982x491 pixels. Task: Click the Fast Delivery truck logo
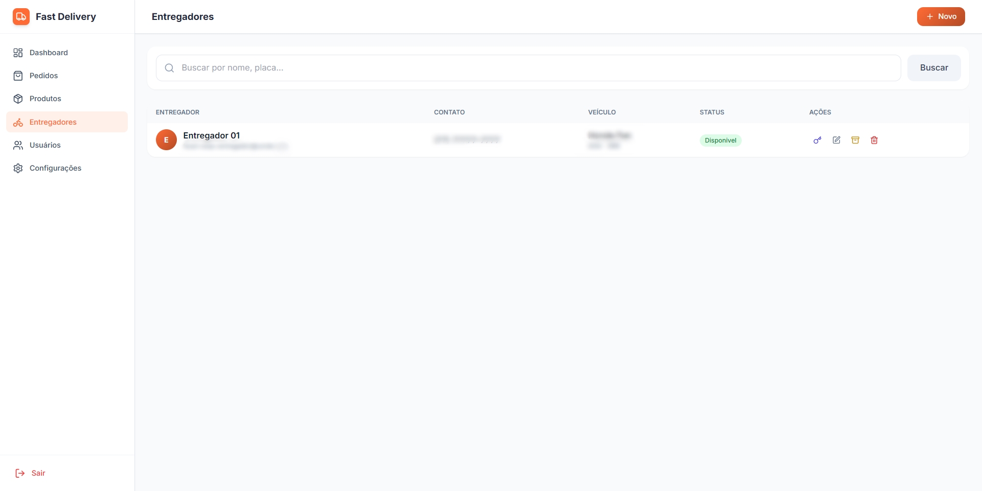point(21,16)
